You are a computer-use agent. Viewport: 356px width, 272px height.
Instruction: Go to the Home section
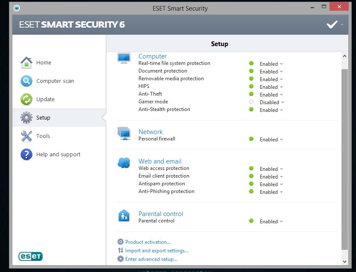pyautogui.click(x=44, y=63)
